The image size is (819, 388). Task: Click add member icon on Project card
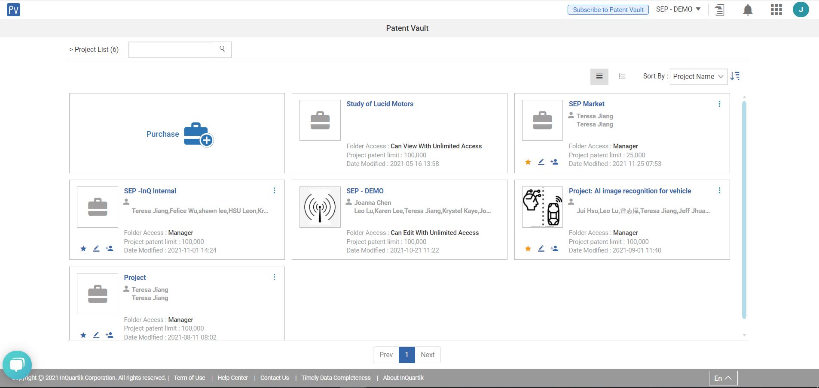pos(110,335)
